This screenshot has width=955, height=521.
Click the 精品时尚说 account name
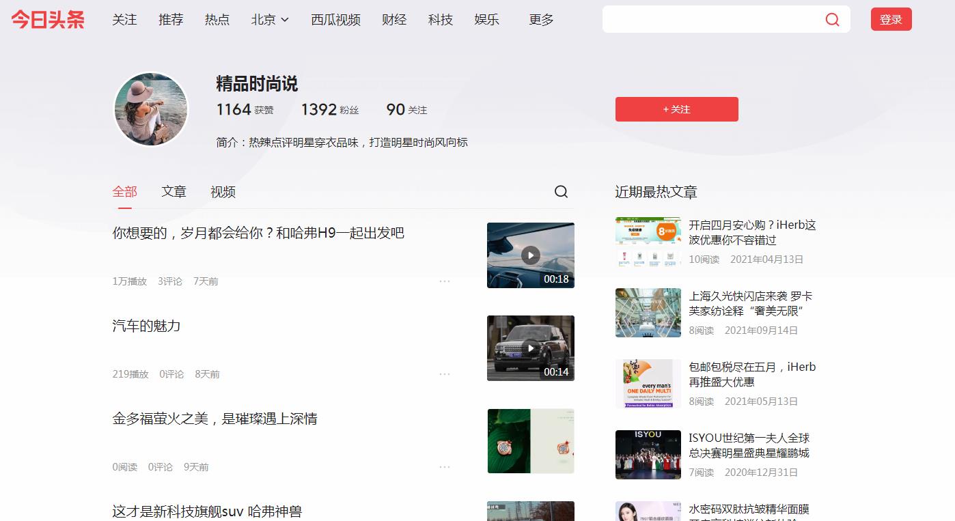(257, 84)
